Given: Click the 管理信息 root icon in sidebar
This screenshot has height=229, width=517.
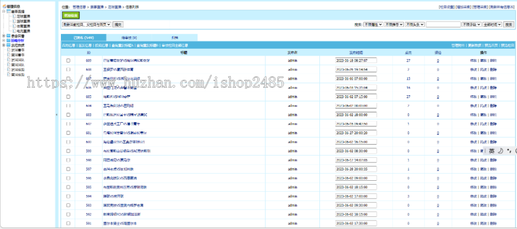Looking at the screenshot, I should point(4,6).
